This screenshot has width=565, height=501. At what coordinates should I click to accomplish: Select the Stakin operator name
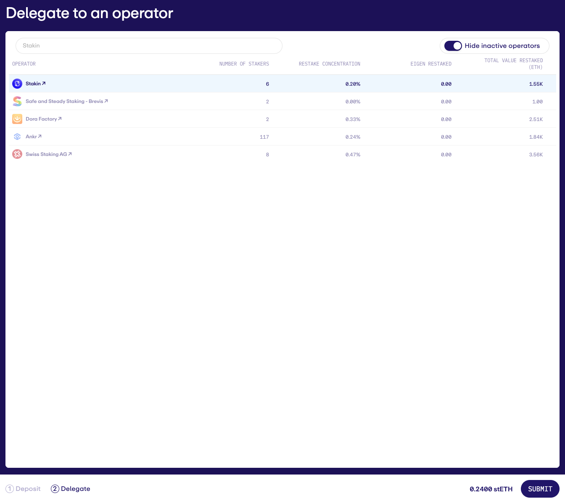tap(33, 84)
